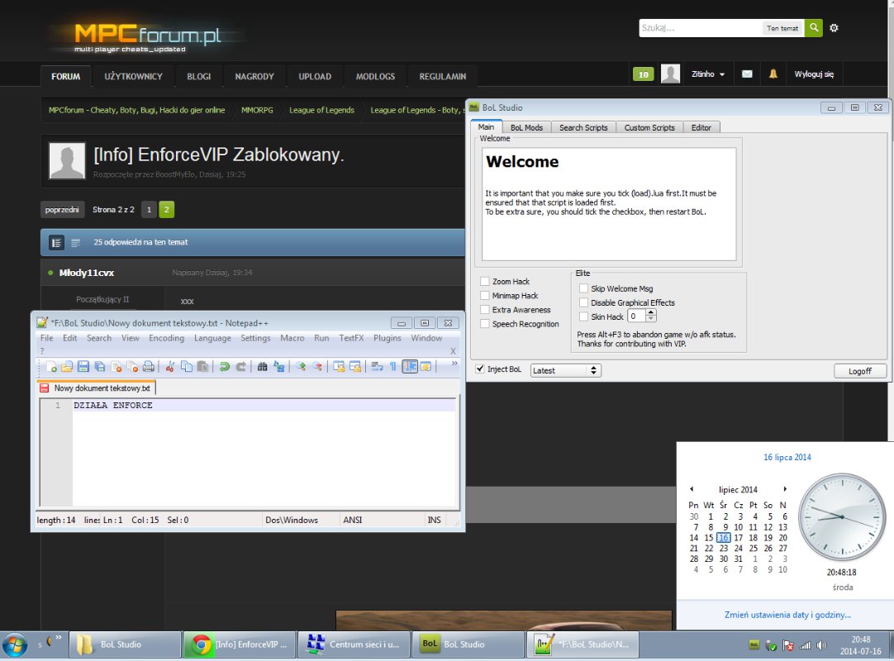
Task: Open the REGULAMIN forum nav item
Action: [x=442, y=76]
